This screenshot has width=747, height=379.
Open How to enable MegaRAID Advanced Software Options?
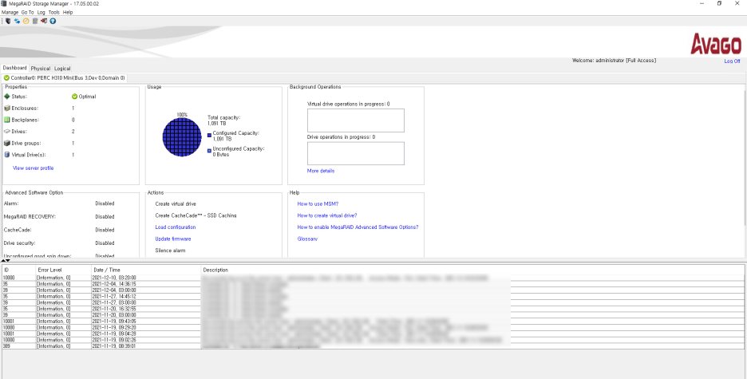[x=358, y=227]
